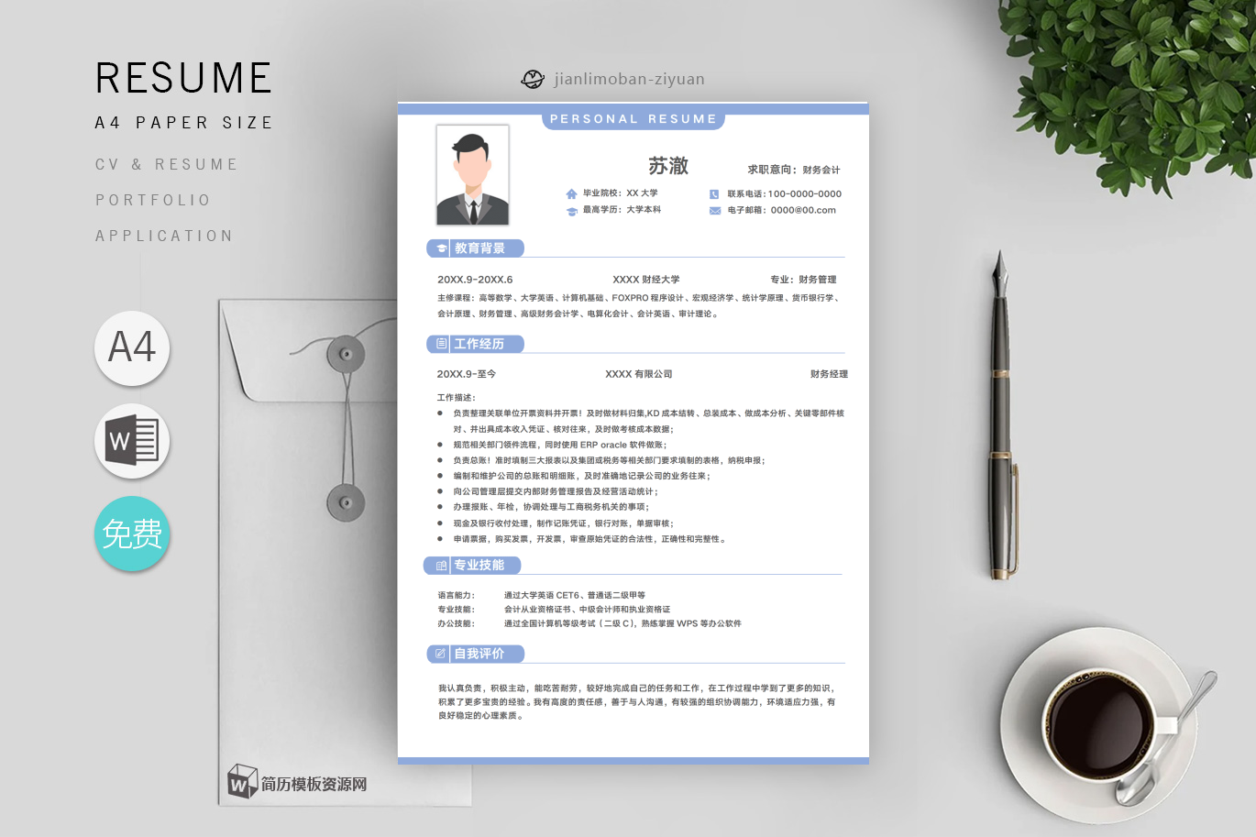Select the 教育背景 section header
The height and width of the screenshot is (837, 1256).
479,248
